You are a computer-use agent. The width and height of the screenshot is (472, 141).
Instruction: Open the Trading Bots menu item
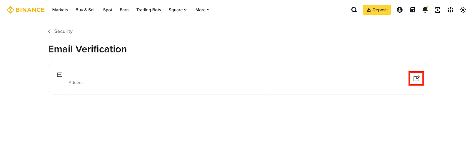coord(149,10)
